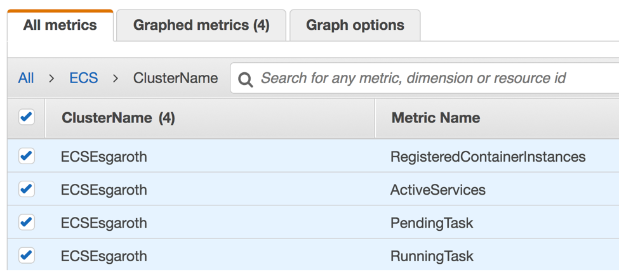This screenshot has width=619, height=279.
Task: Select the RegisteredContainerInstances metric name
Action: [x=488, y=157]
